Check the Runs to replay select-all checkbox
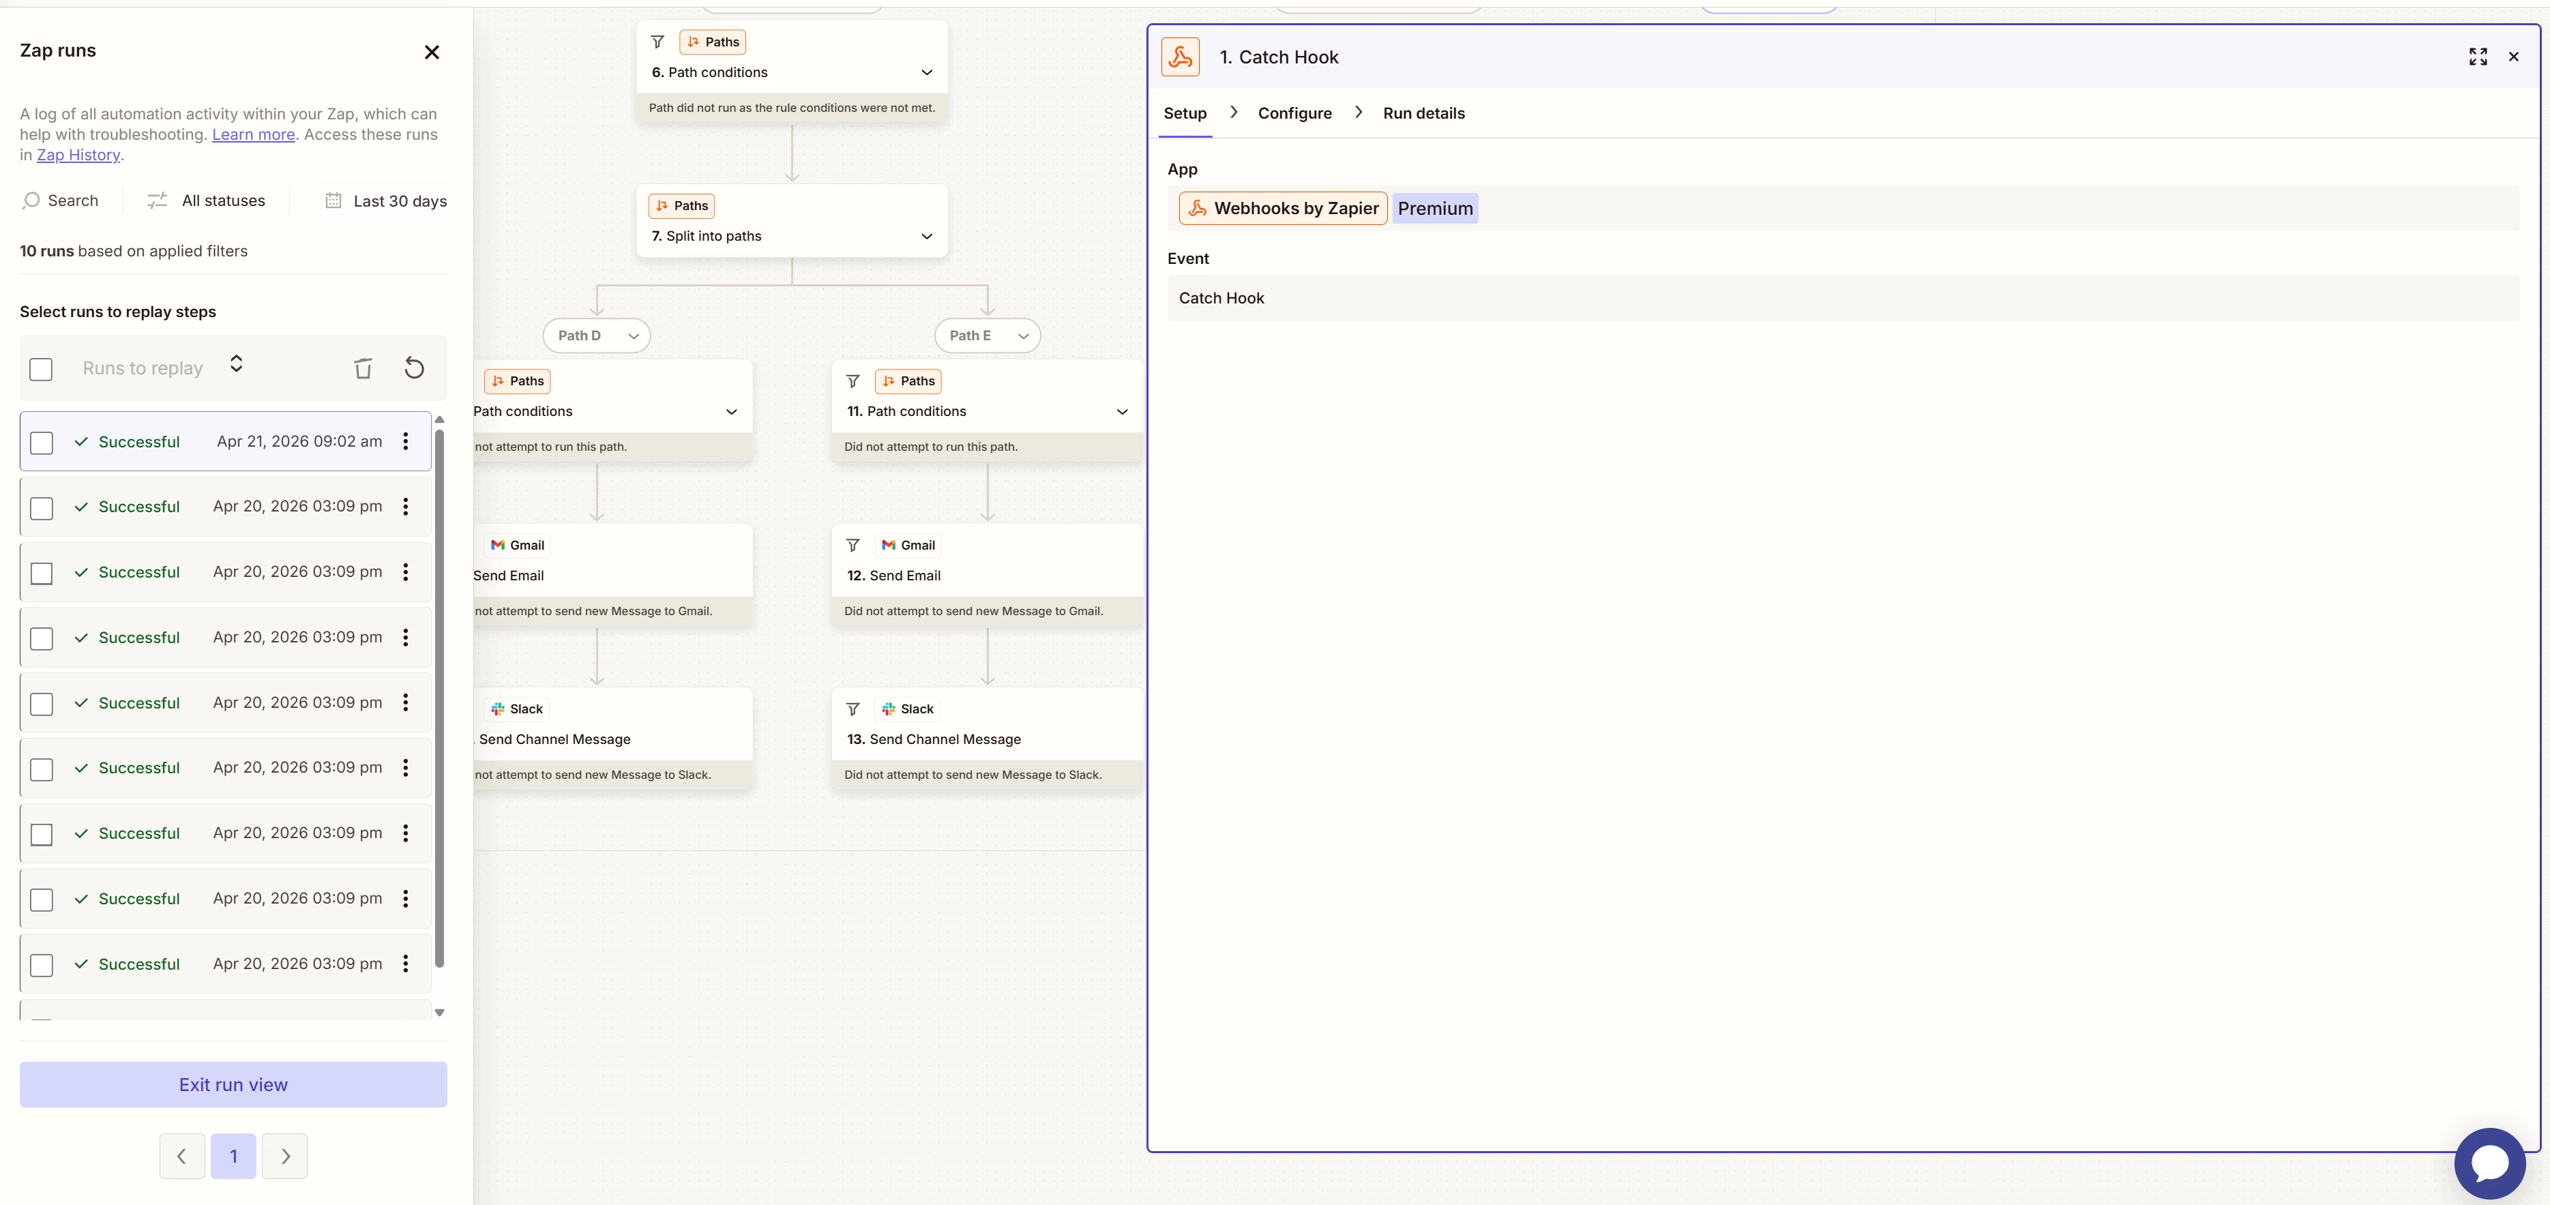Viewport: 2550px width, 1205px height. coord(42,370)
